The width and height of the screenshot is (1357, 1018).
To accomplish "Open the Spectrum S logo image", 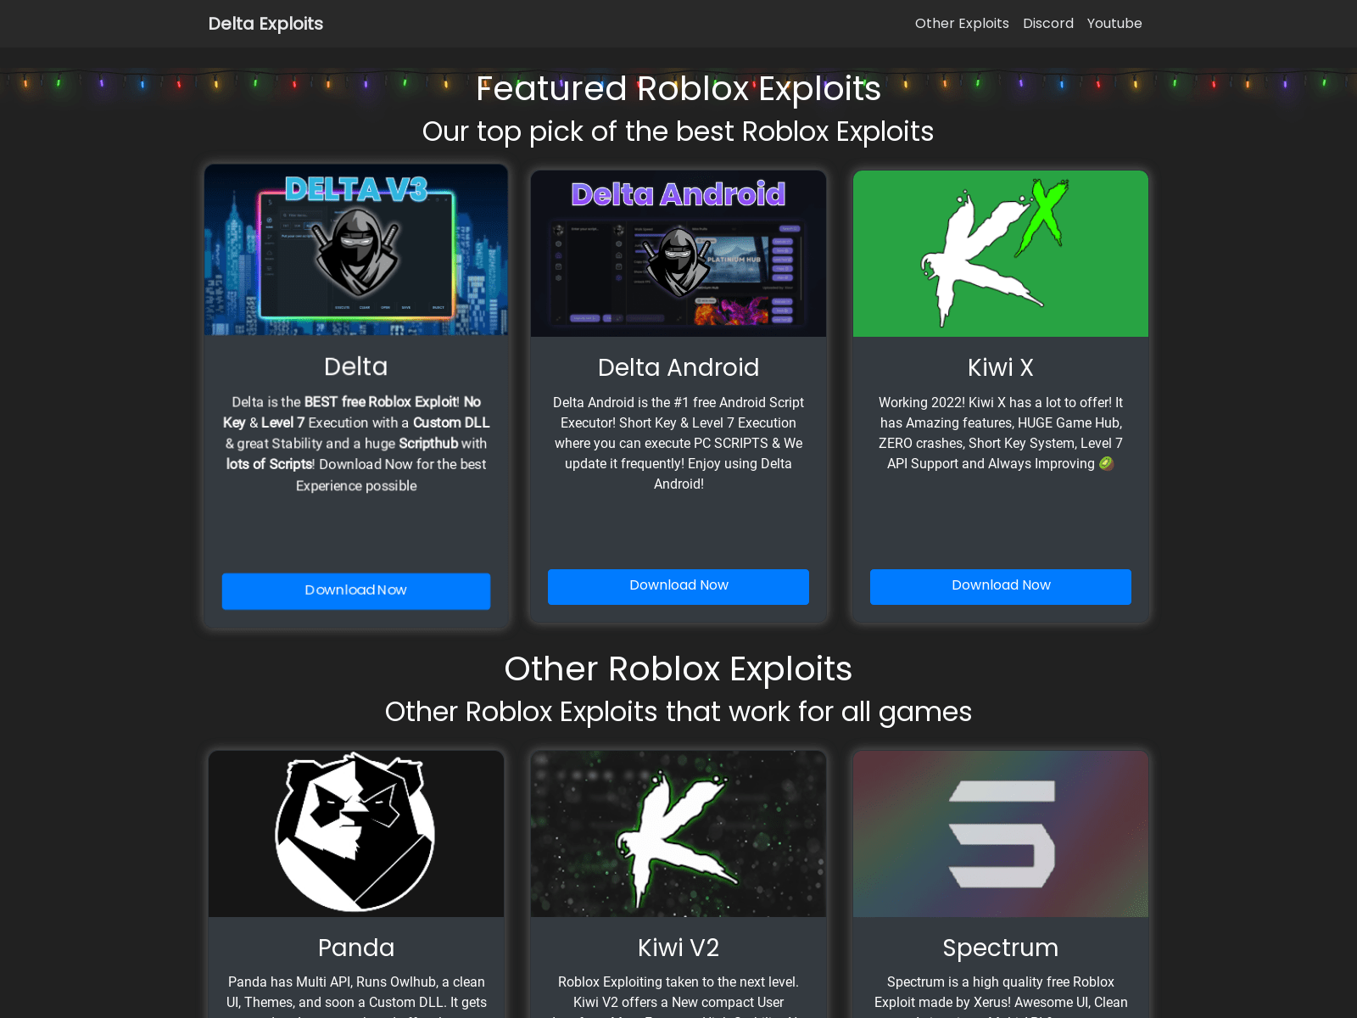I will (1001, 834).
